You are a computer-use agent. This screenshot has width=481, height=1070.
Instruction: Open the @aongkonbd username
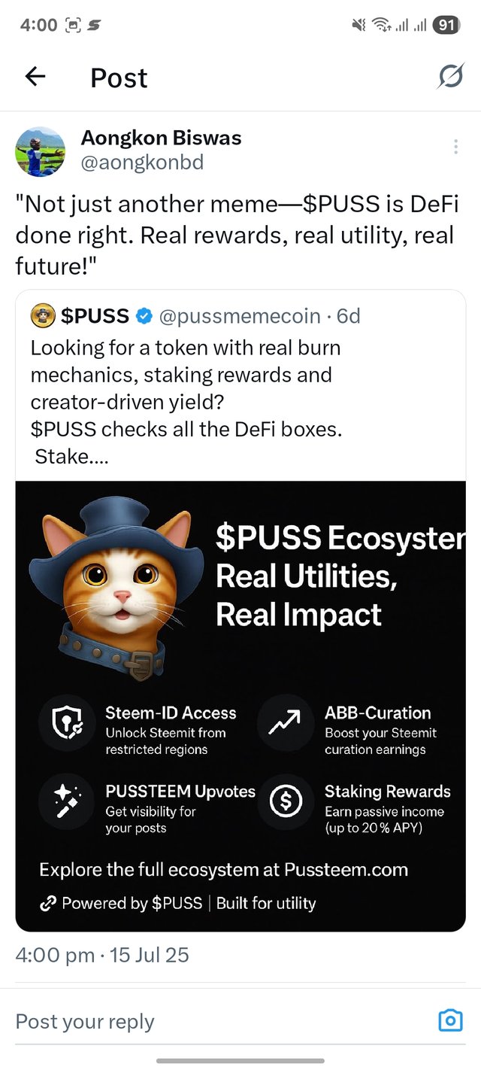click(x=142, y=163)
